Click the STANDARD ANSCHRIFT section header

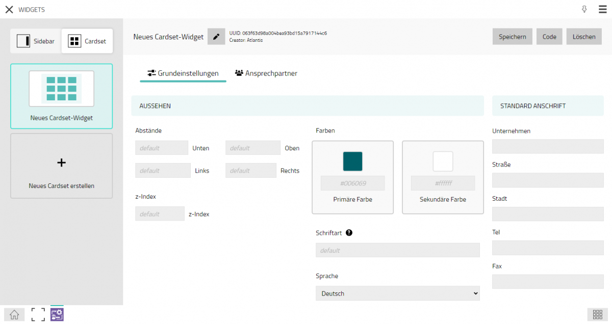point(548,106)
